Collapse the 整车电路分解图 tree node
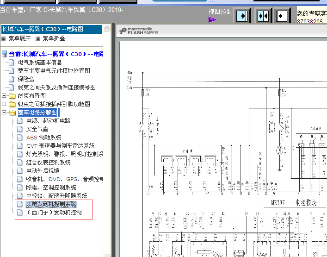Image resolution: width=327 pixels, height=257 pixels. pos(4,113)
